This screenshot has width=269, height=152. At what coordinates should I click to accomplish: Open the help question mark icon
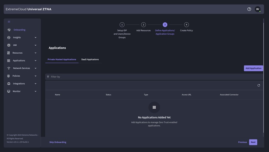pyautogui.click(x=249, y=9)
